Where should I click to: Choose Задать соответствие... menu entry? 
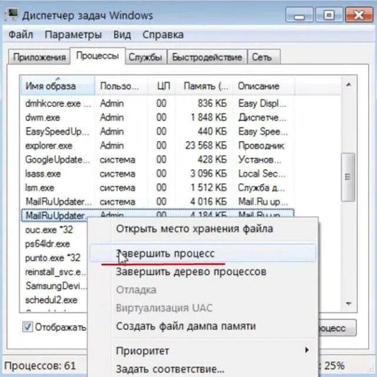[x=203, y=369]
